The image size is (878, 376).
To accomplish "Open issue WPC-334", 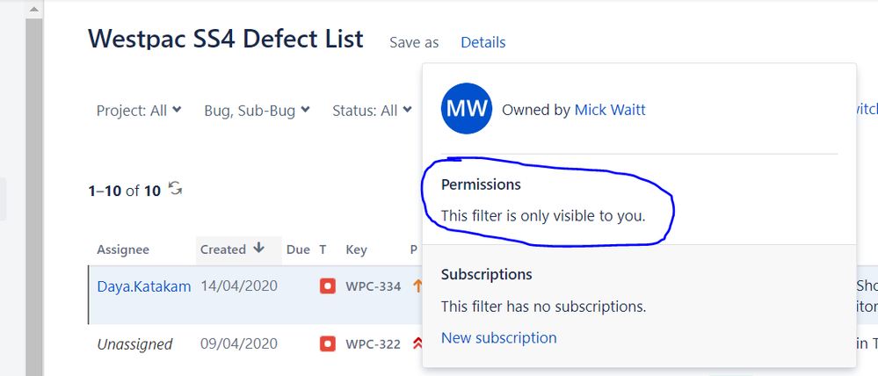I will point(373,287).
